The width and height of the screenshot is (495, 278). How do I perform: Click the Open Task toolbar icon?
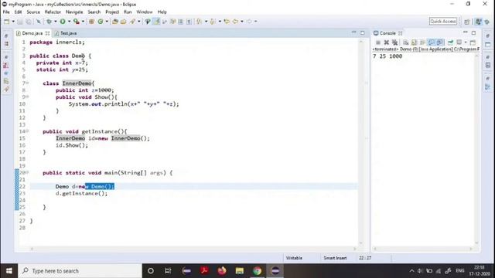pos(124,22)
